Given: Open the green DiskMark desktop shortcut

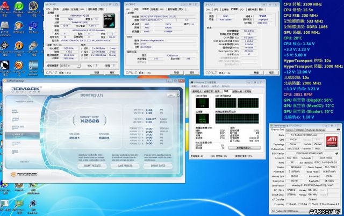Looking at the screenshot, I should click(19, 6).
